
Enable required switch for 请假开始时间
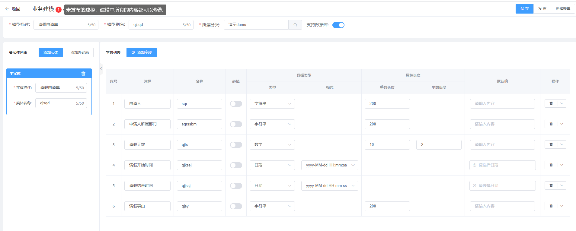click(x=236, y=165)
